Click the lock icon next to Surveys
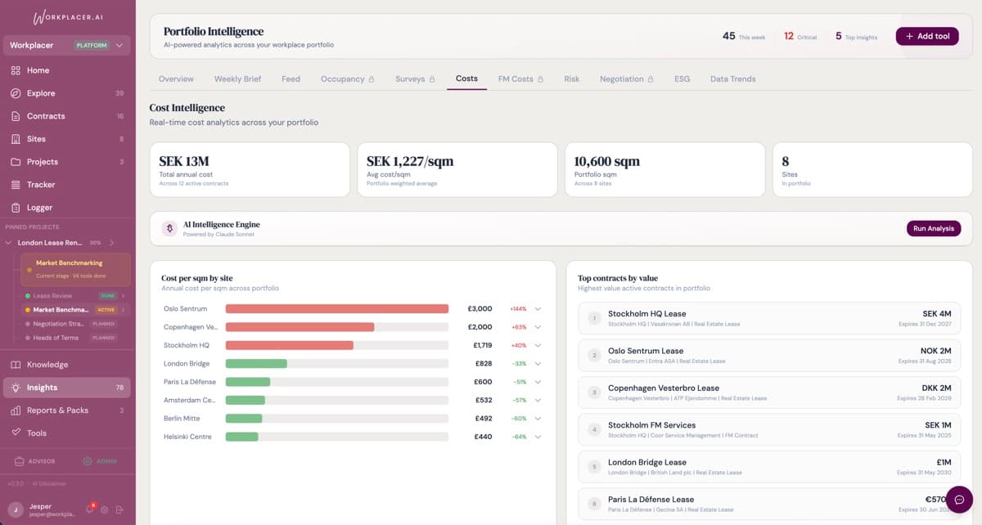 432,79
